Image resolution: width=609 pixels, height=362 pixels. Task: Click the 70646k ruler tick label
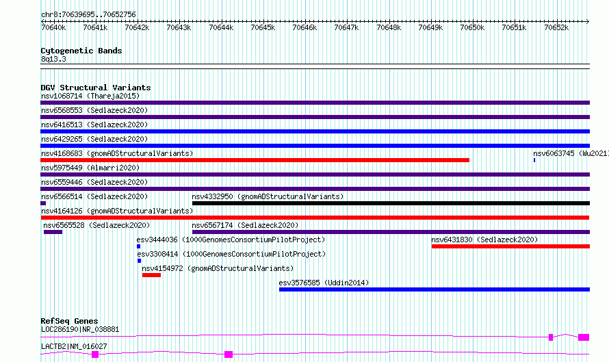pyautogui.click(x=304, y=27)
